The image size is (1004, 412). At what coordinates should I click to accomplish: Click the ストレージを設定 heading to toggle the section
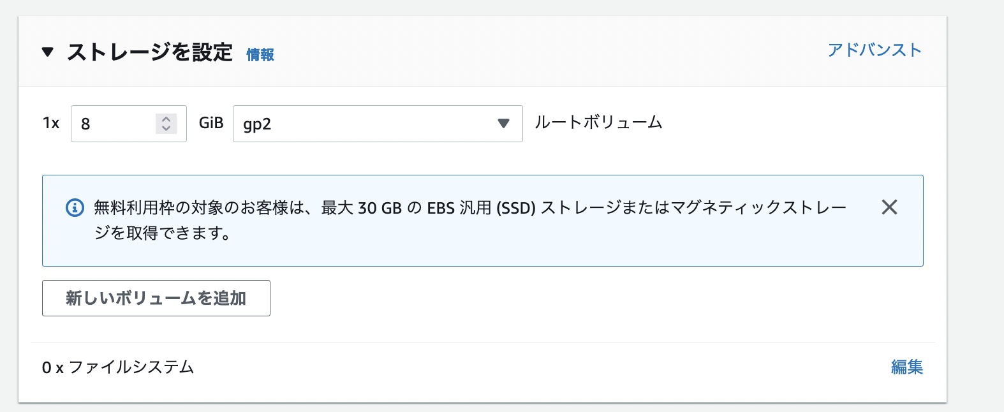[x=150, y=52]
